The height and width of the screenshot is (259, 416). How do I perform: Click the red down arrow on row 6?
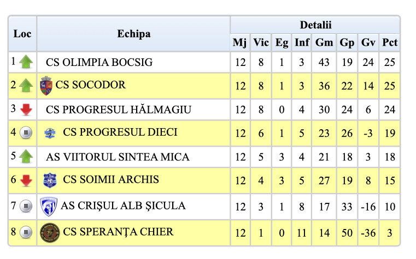pyautogui.click(x=26, y=180)
